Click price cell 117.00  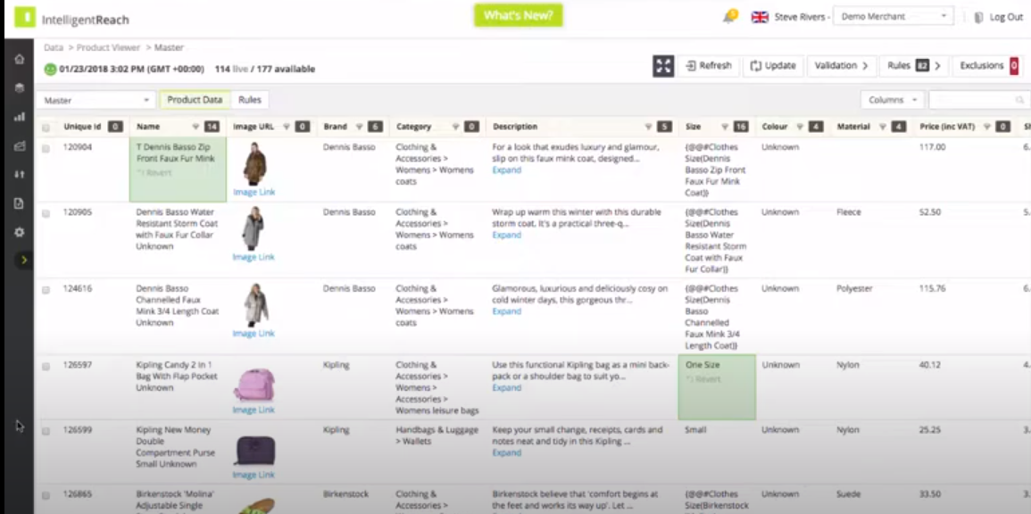click(x=933, y=147)
